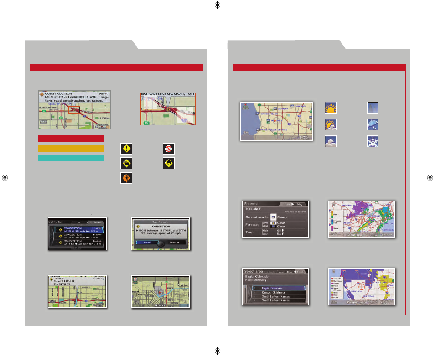Switch to the 1day forecast tab
435x356 pixels.
coord(286,204)
